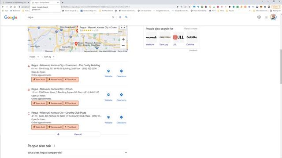
Task: Run Review Audit for Regus Downtown Cosby Building
Action: coord(55,79)
